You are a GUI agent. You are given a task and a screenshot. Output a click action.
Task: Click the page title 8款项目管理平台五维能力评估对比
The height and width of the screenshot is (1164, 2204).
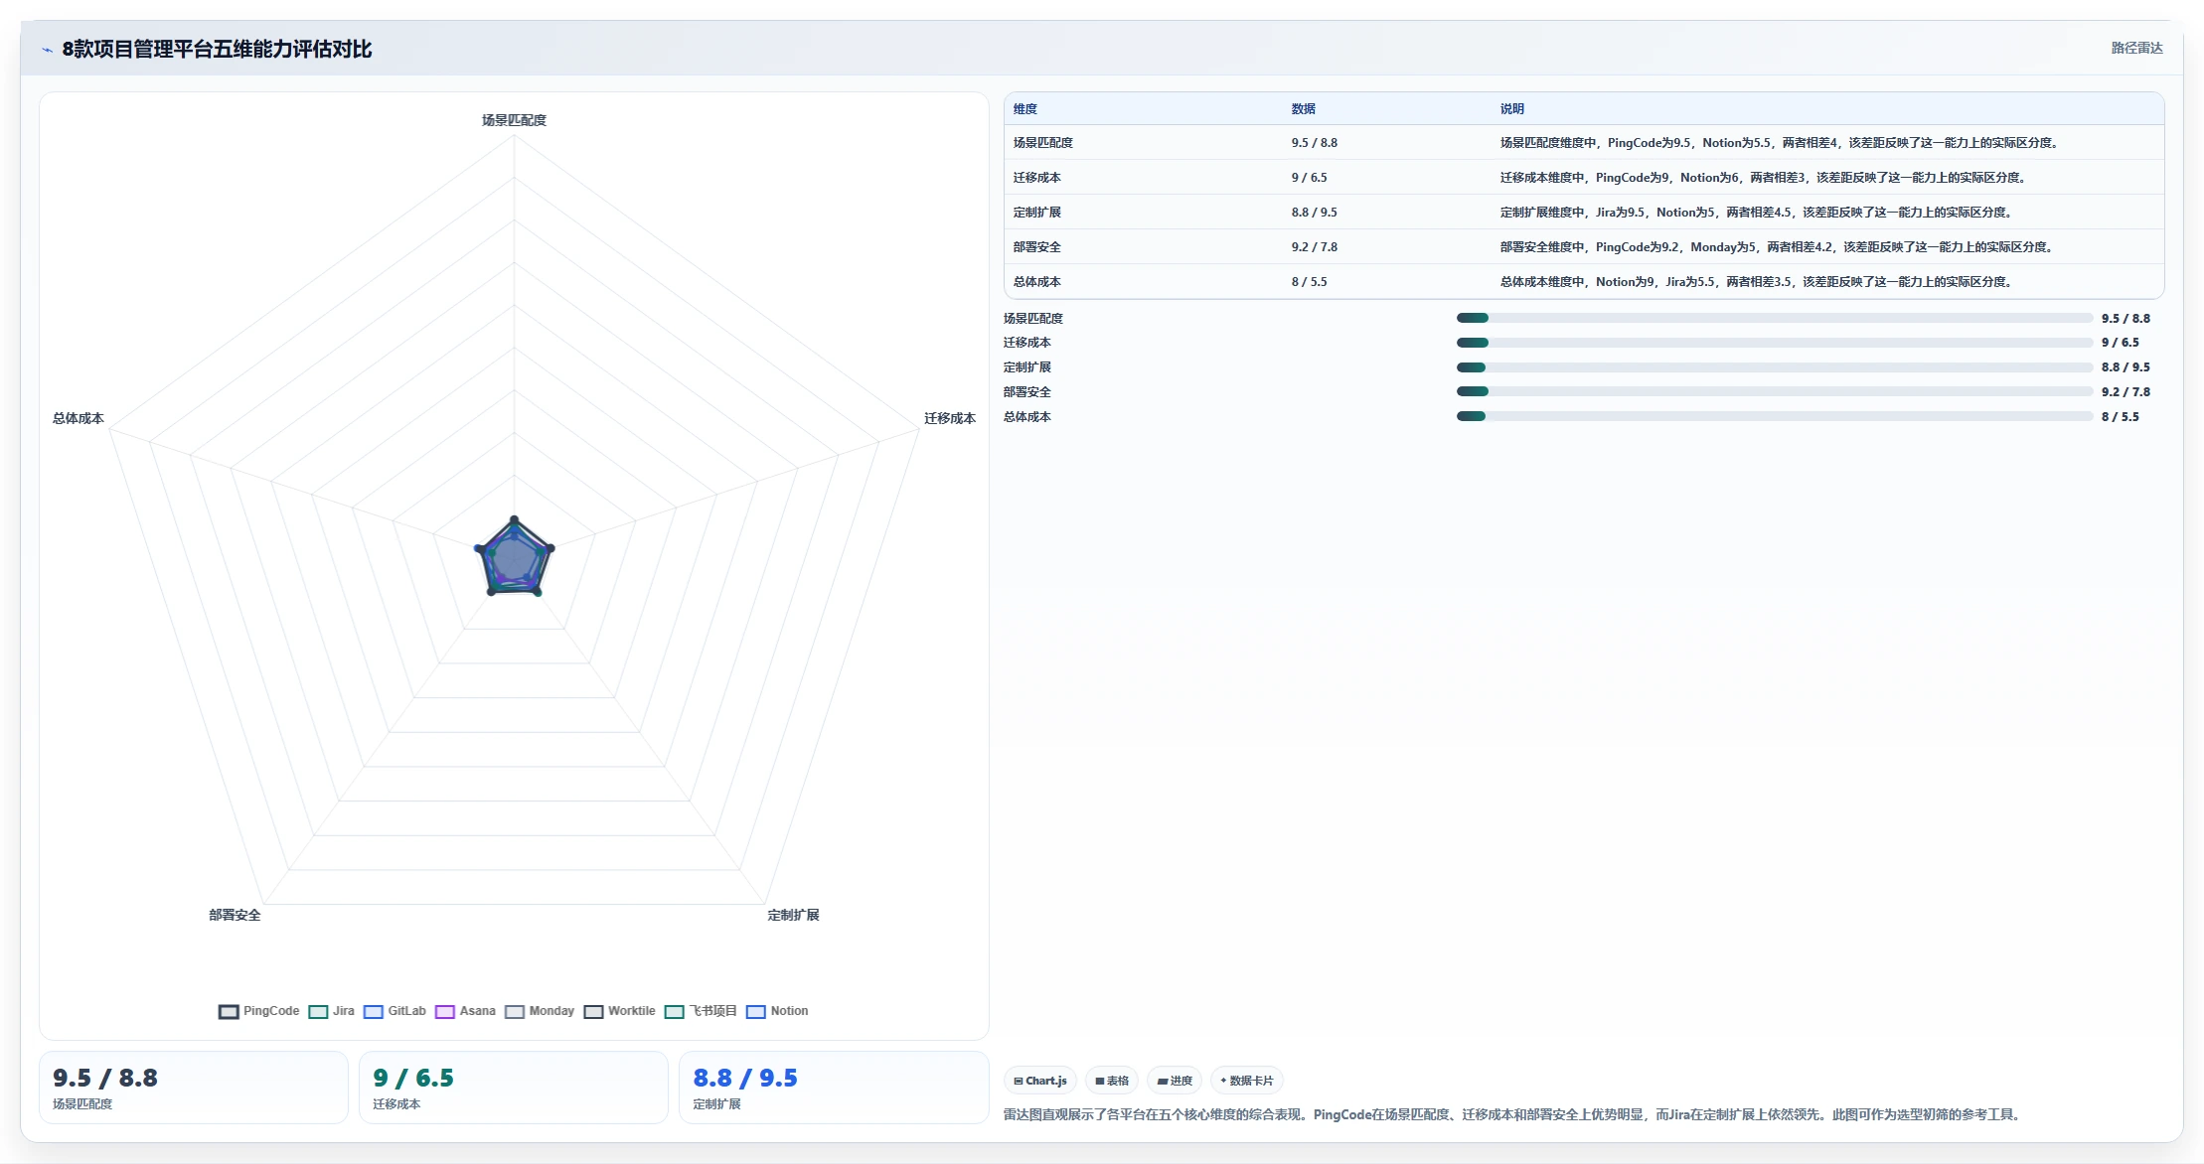point(217,49)
